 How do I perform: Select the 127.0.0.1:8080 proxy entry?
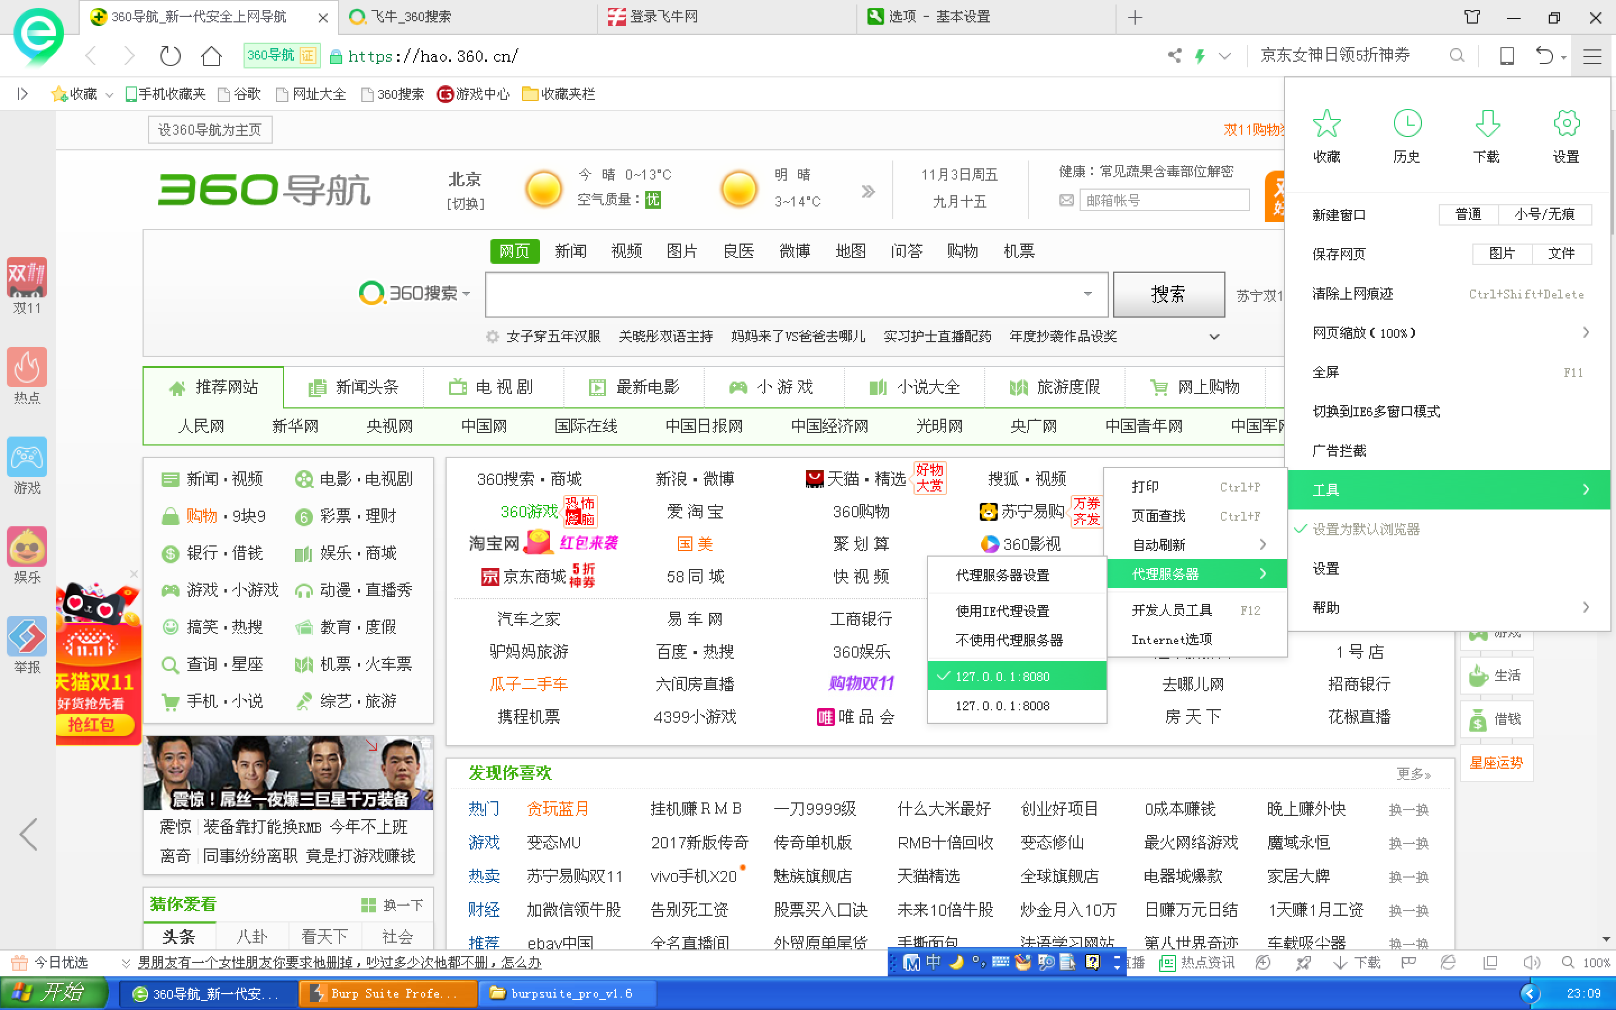[1017, 676]
